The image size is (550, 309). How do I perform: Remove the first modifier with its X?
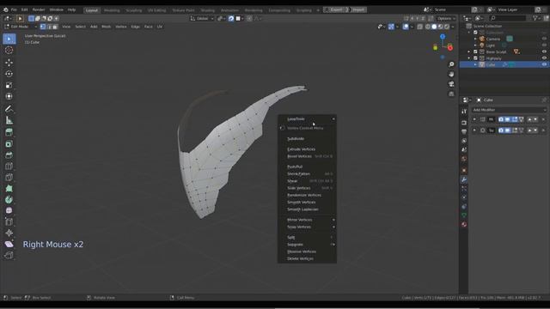pos(543,119)
